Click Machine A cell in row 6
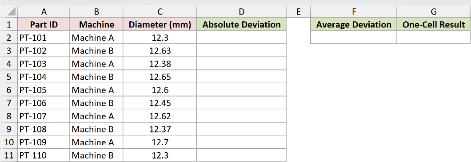This screenshot has height=162, width=471. pyautogui.click(x=96, y=90)
